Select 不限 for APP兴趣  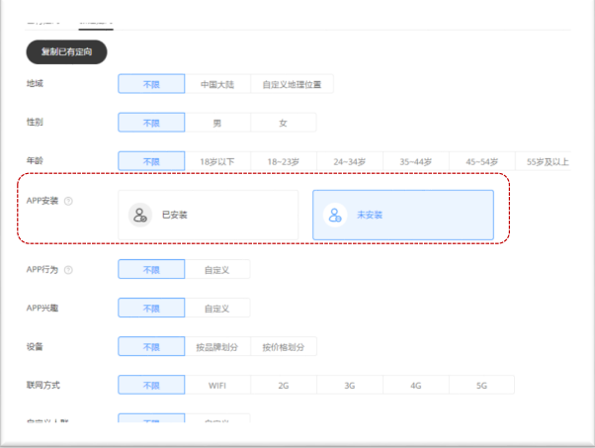click(x=151, y=308)
